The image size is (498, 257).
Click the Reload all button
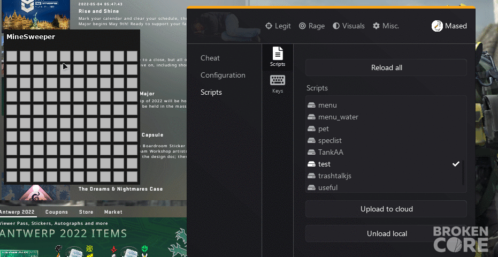coord(386,67)
